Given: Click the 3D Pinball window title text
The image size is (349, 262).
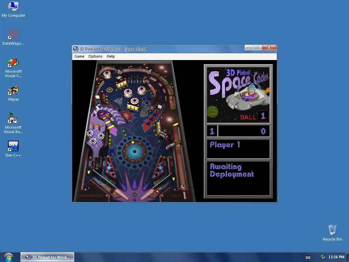Looking at the screenshot, I should point(113,49).
